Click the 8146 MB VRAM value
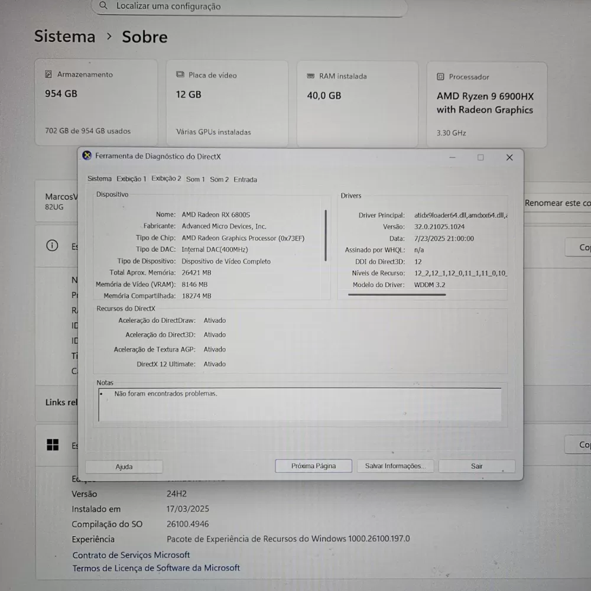Screen dimensions: 591x591 click(x=194, y=284)
